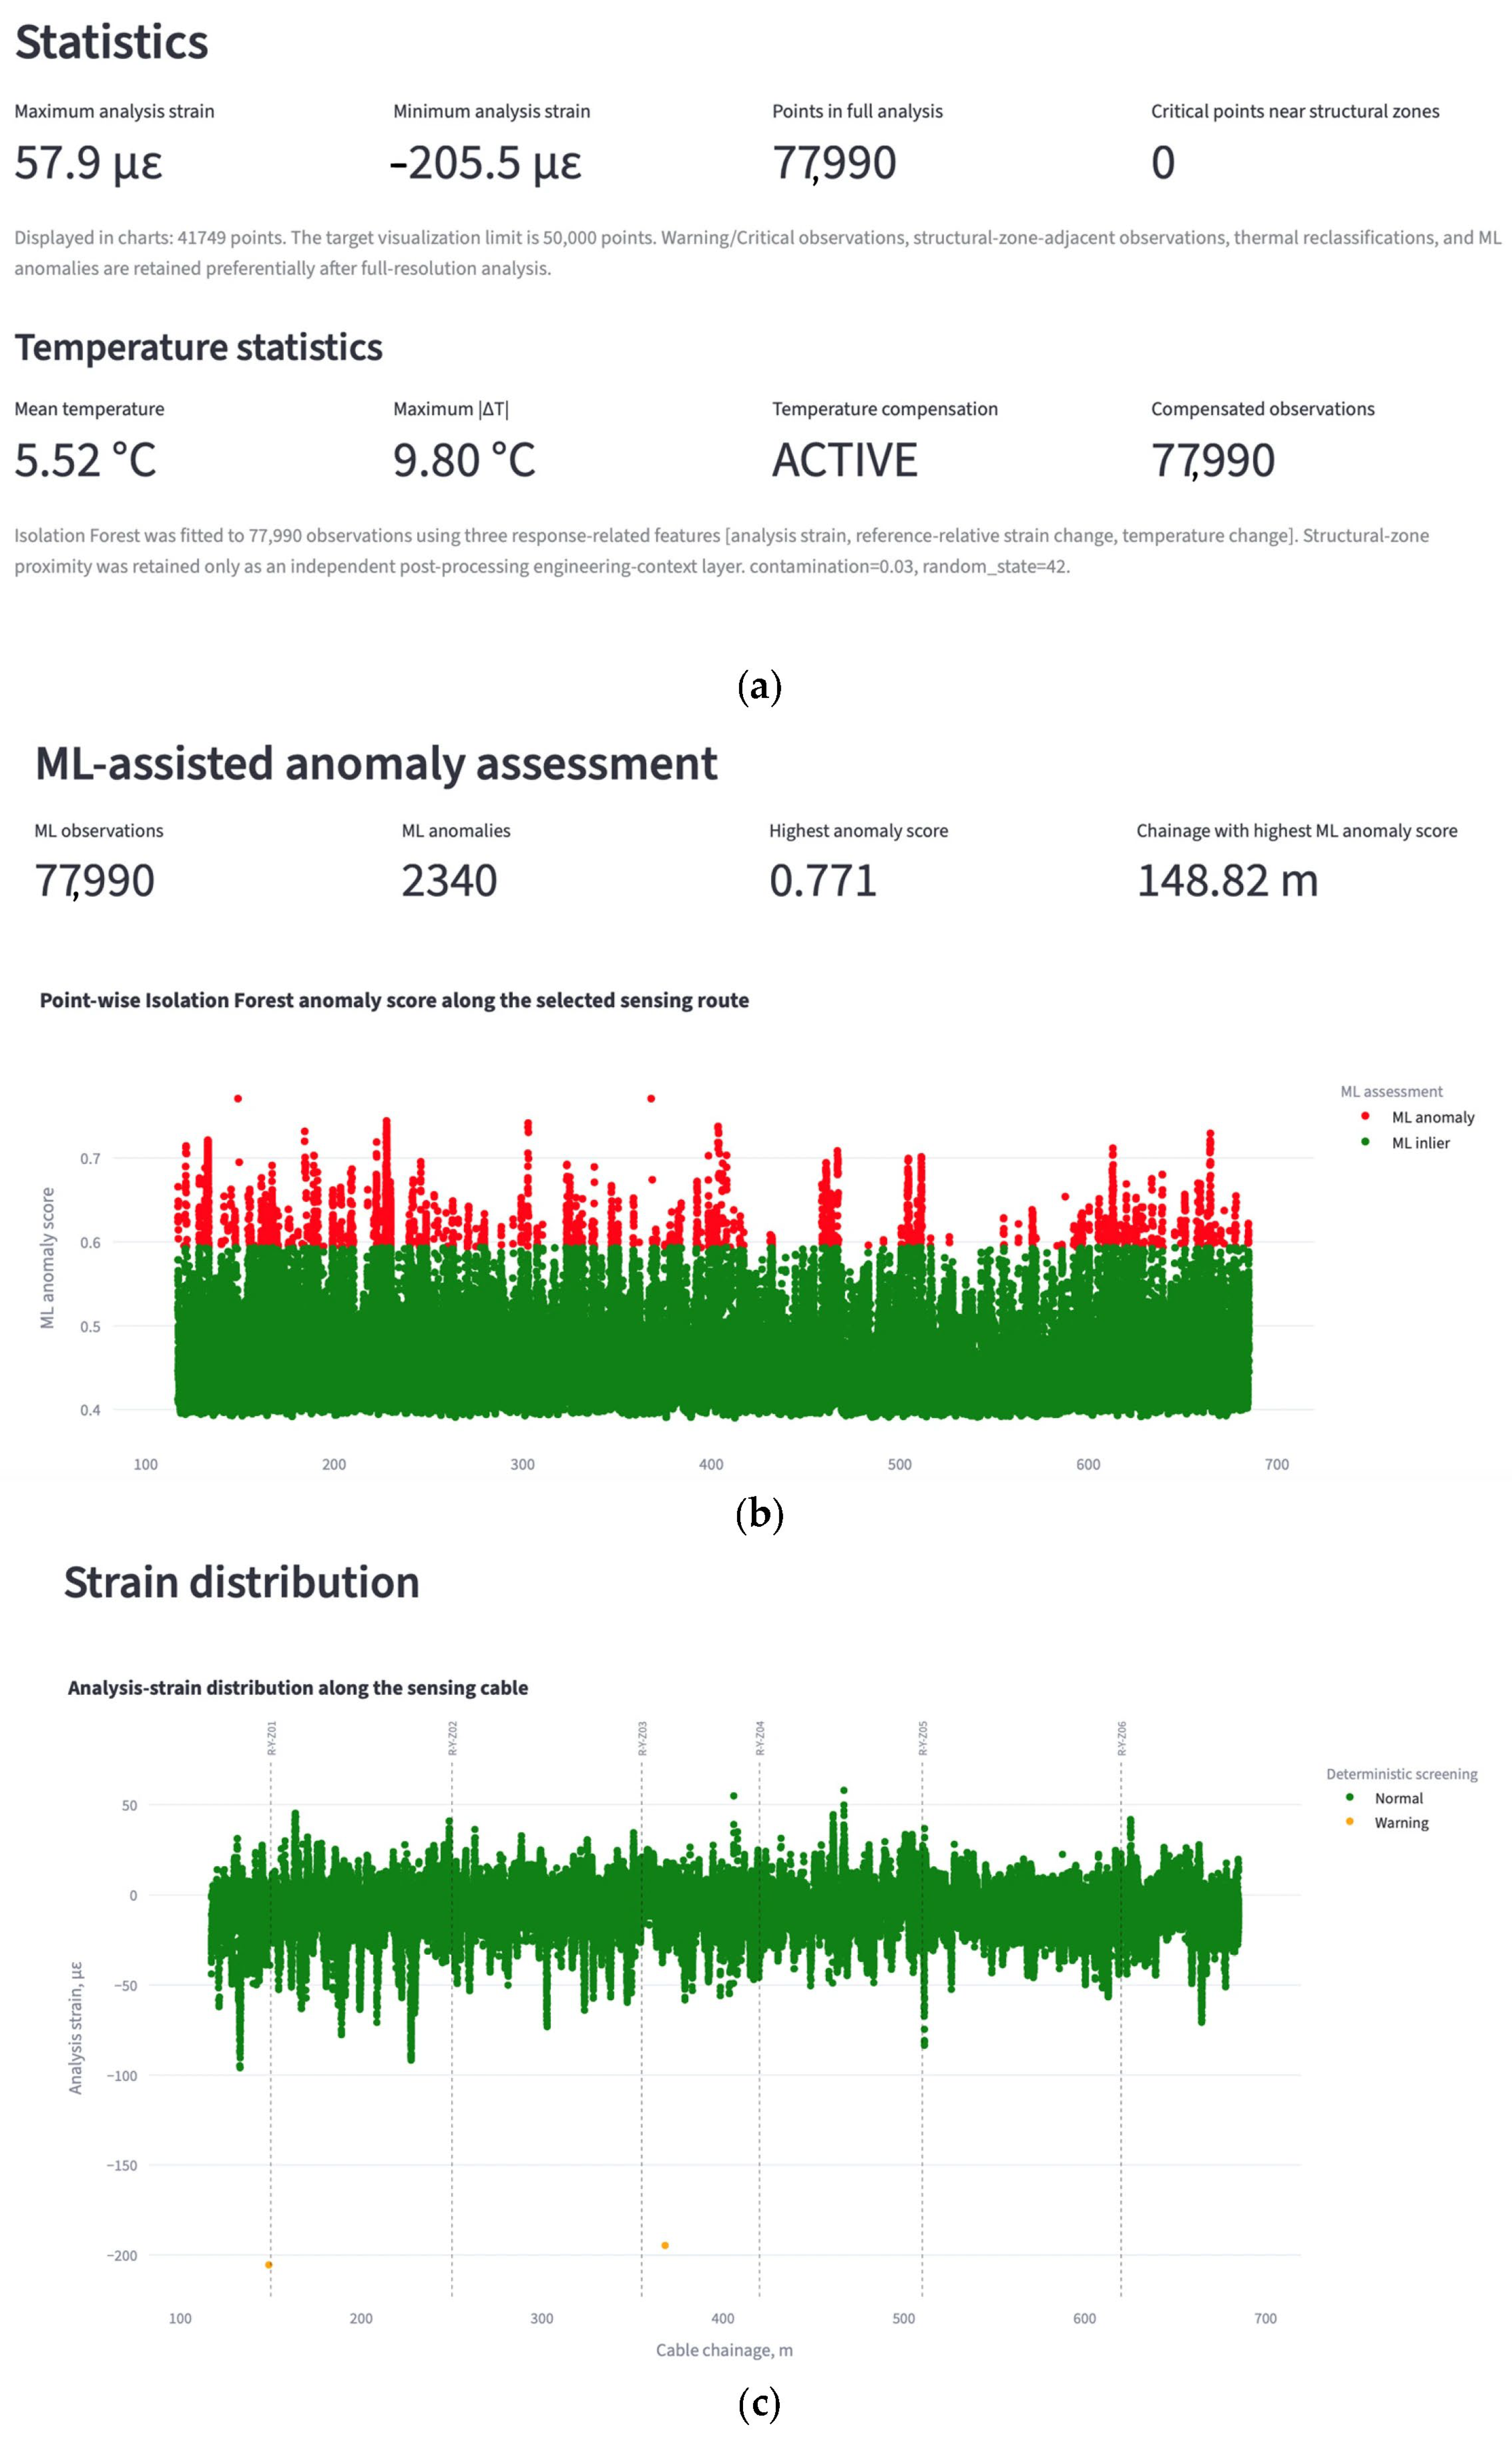Click the critical points value 0

tap(1163, 163)
